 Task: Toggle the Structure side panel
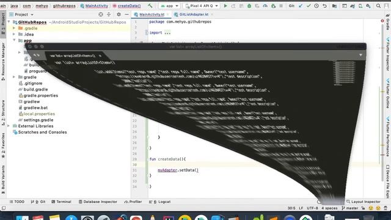pos(3,113)
